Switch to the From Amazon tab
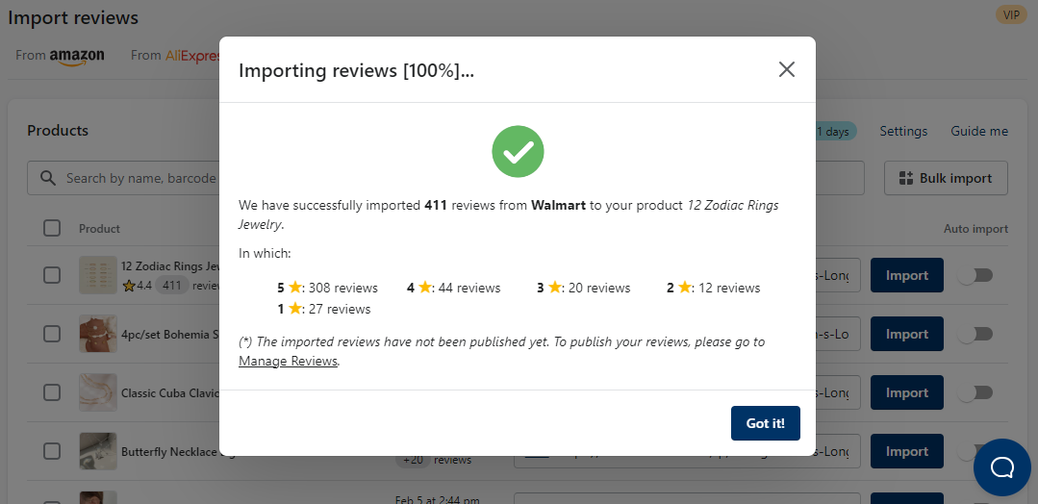Viewport: 1038px width, 504px height. [61, 55]
